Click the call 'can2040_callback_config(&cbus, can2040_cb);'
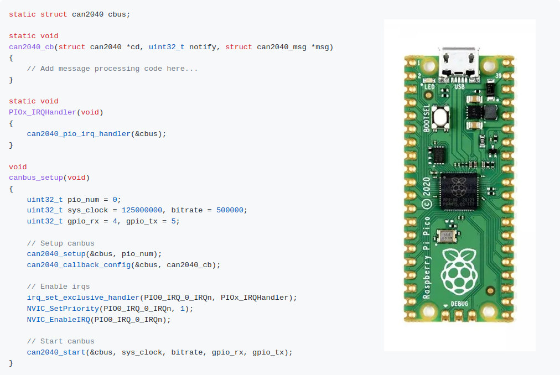 [123, 265]
